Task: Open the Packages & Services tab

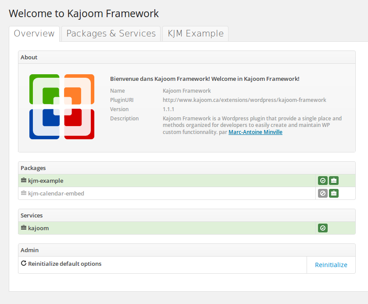Action: click(x=111, y=34)
